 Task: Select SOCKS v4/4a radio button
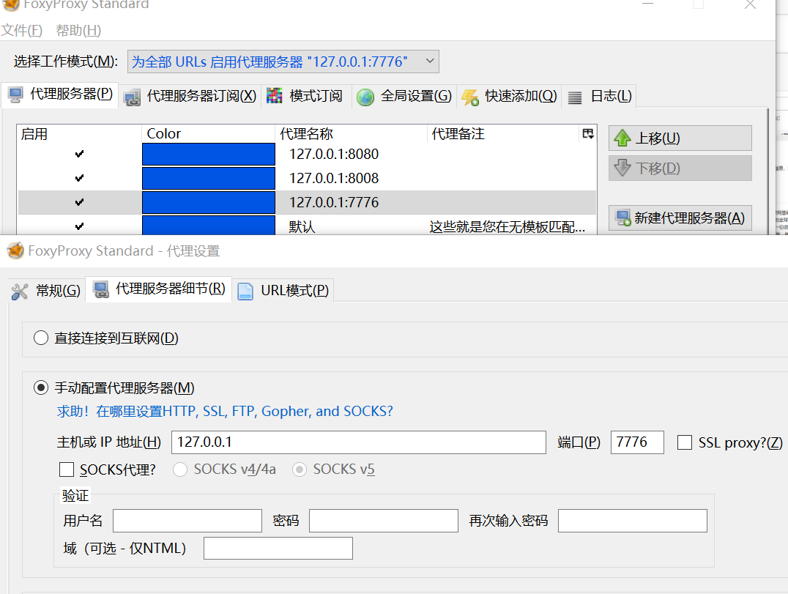click(x=180, y=469)
